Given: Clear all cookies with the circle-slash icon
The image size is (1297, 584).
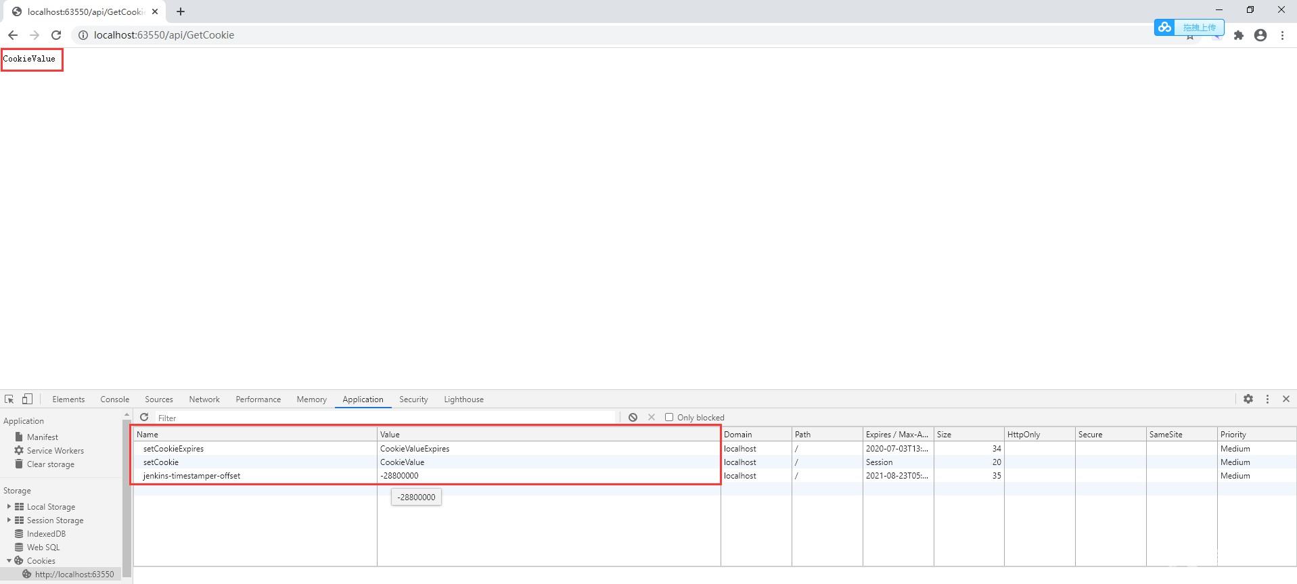Looking at the screenshot, I should [633, 418].
